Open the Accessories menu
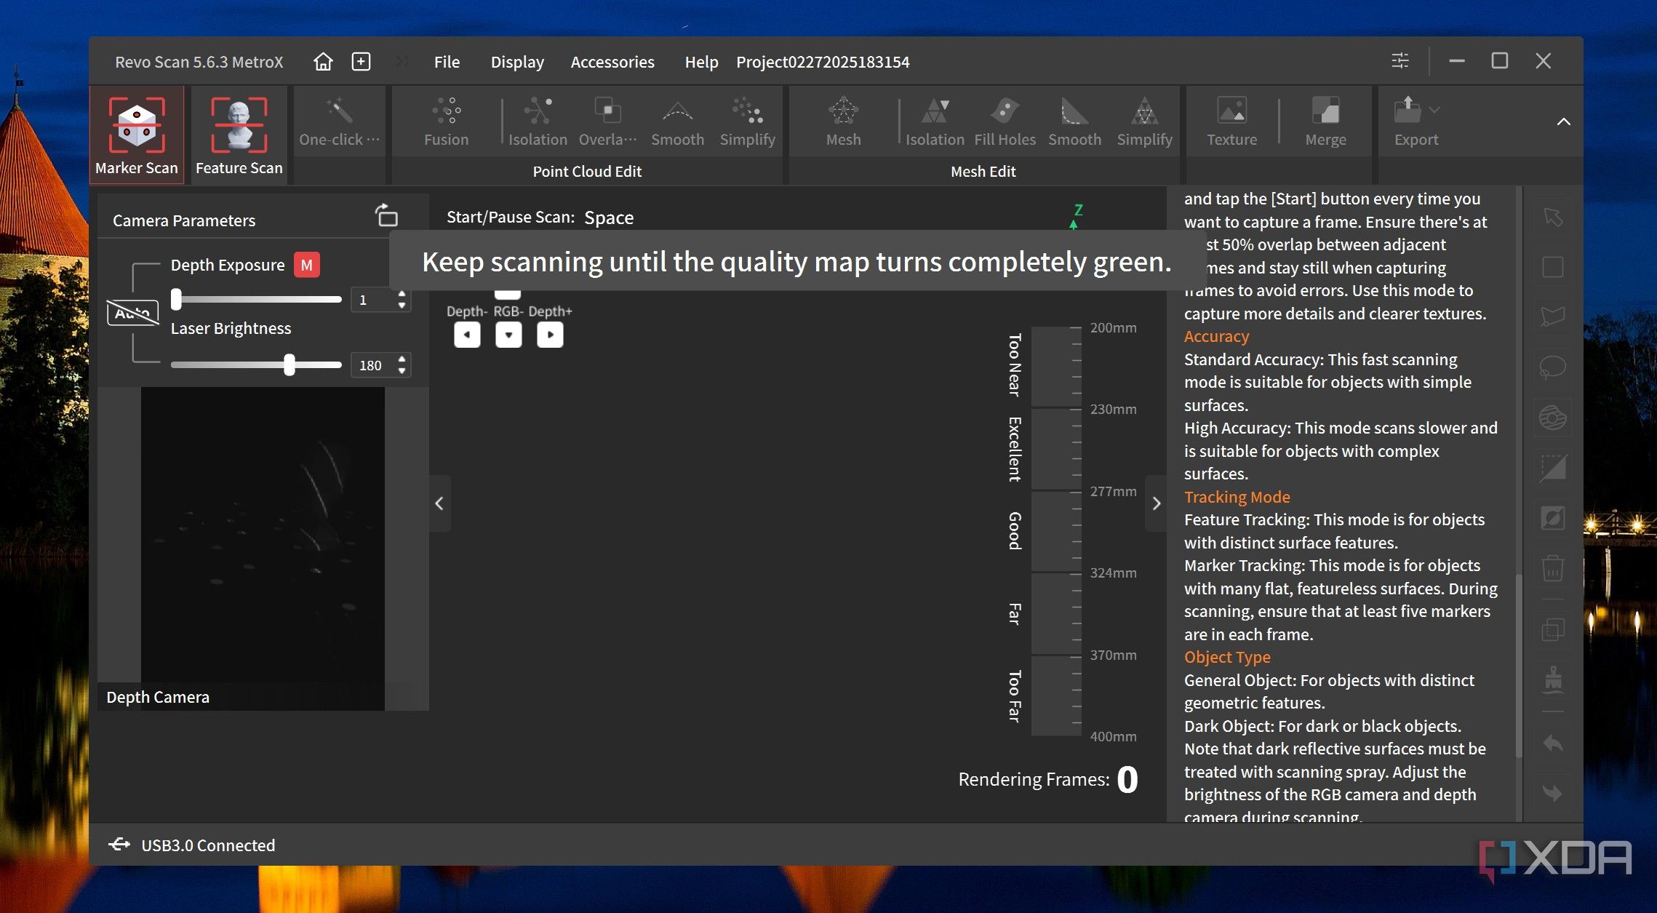The image size is (1657, 913). click(612, 62)
